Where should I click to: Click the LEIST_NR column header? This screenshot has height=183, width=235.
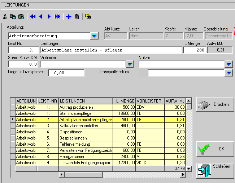point(48,101)
